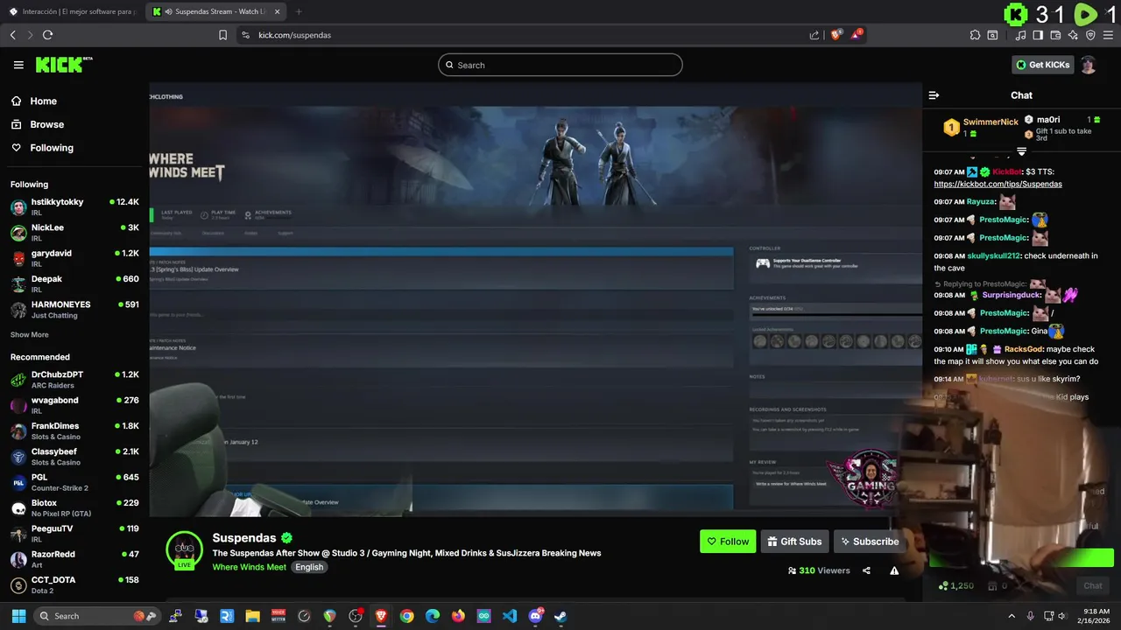Expand the gift leaderboard pull-down handle
Image resolution: width=1121 pixels, height=630 pixels.
[x=1021, y=151]
